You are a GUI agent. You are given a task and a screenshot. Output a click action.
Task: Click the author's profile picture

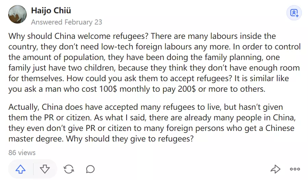click(x=17, y=15)
